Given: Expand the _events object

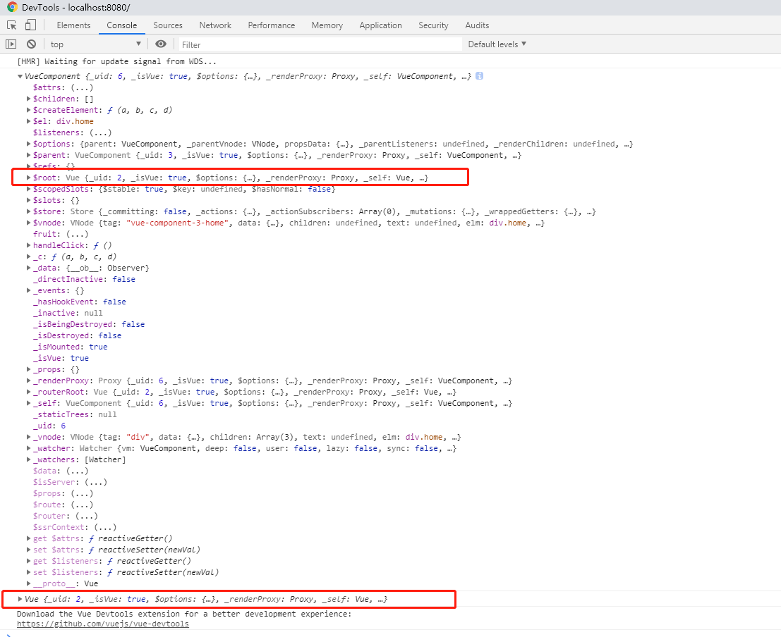Looking at the screenshot, I should pyautogui.click(x=28, y=290).
